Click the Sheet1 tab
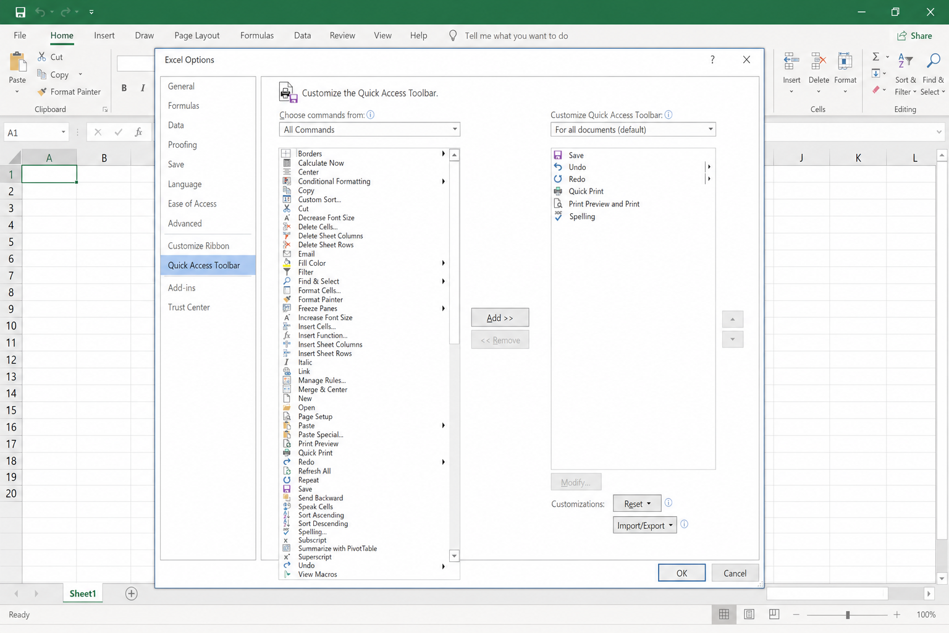The image size is (949, 633). pos(83,593)
